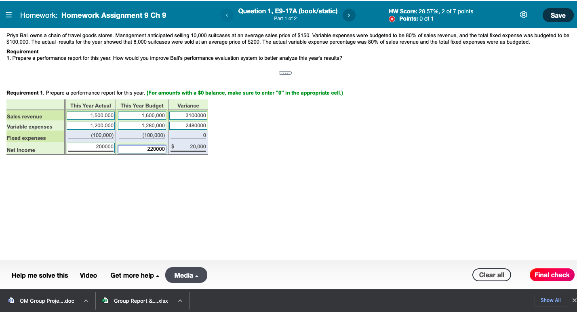Click the Net income budget input field
The image size is (577, 312).
tap(142, 149)
